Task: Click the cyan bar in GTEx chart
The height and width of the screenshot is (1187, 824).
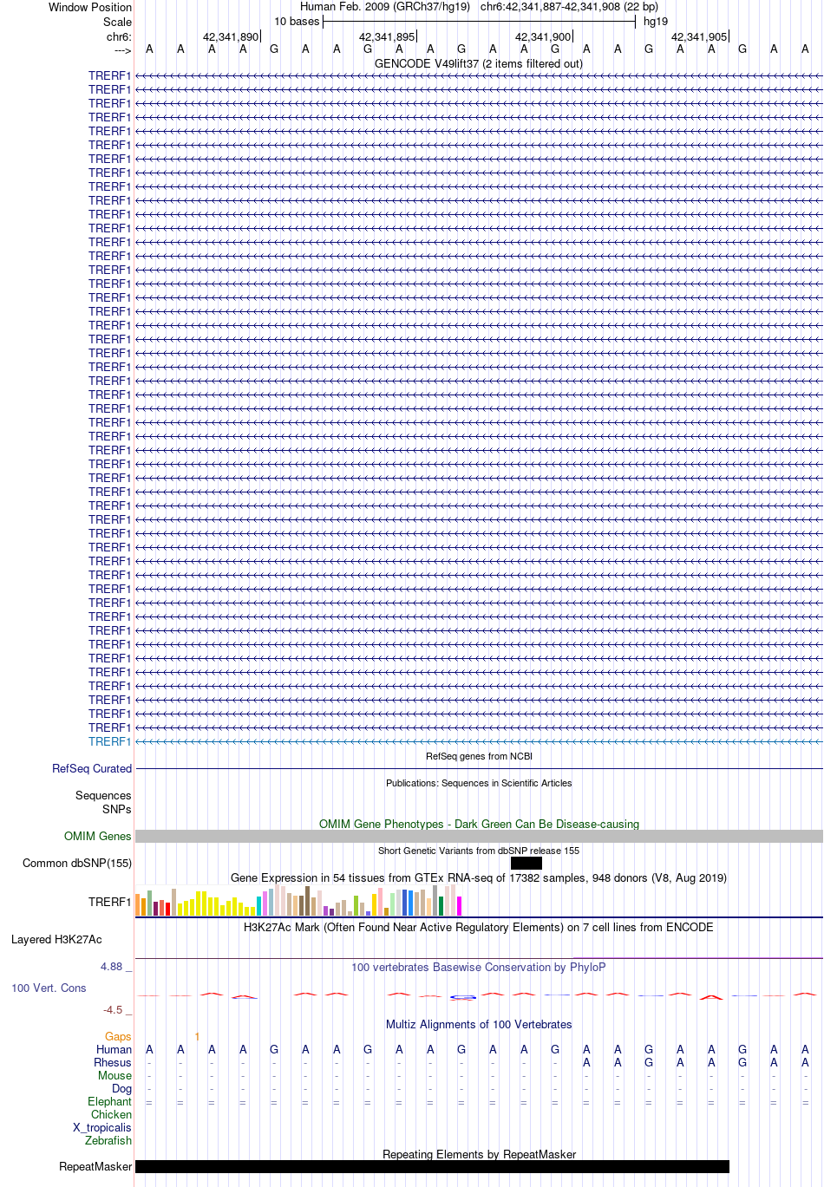Action: tap(259, 906)
